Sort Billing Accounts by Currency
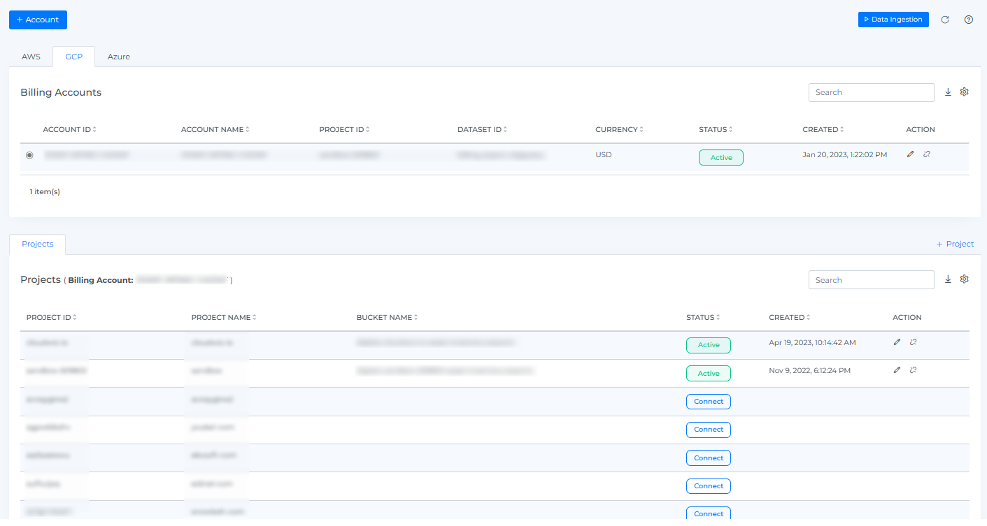 pos(618,130)
